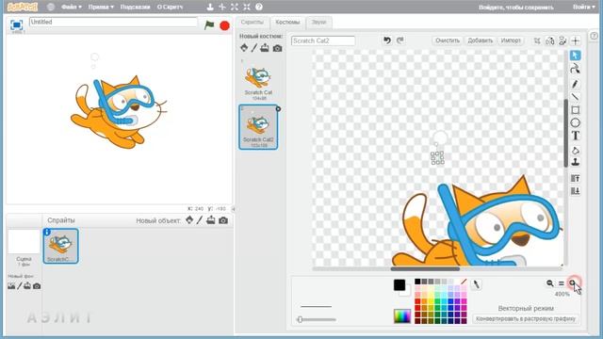Click the red stop button
Image resolution: width=603 pixels, height=339 pixels.
pyautogui.click(x=224, y=25)
